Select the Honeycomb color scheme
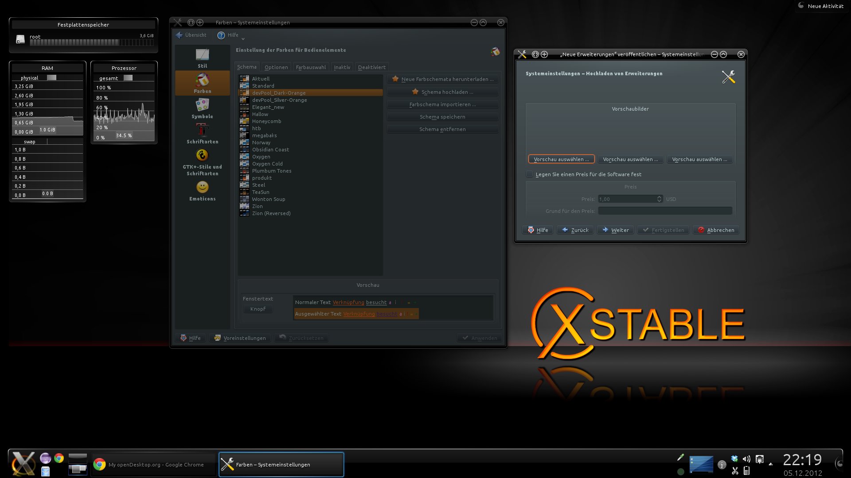Image resolution: width=851 pixels, height=478 pixels. pos(310,121)
